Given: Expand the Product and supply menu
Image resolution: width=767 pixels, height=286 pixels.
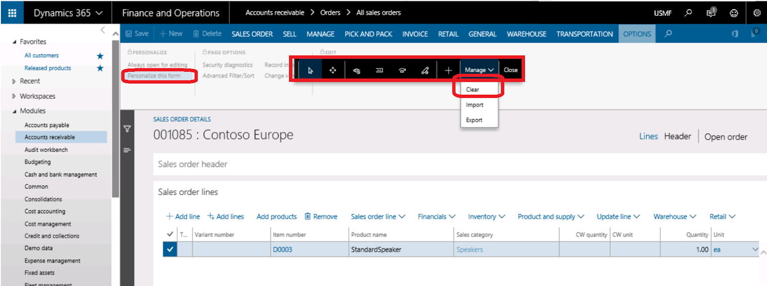Looking at the screenshot, I should [x=551, y=217].
